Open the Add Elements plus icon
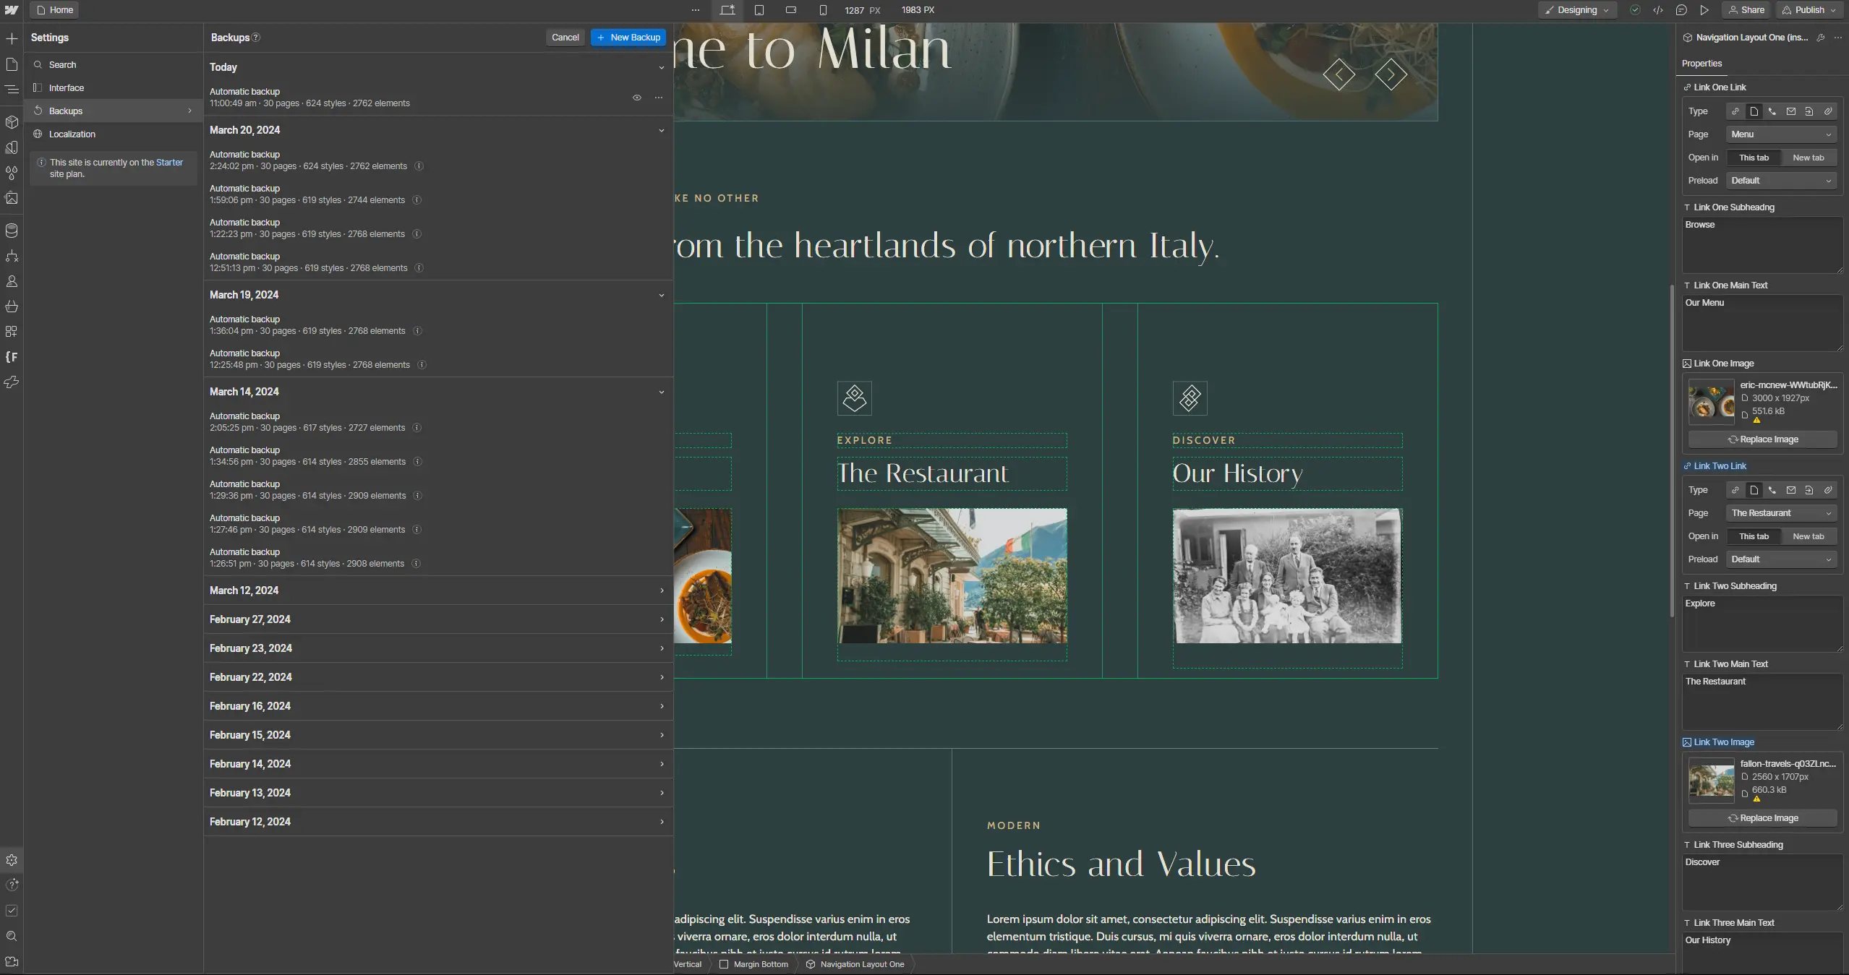The height and width of the screenshot is (975, 1849). 12,38
